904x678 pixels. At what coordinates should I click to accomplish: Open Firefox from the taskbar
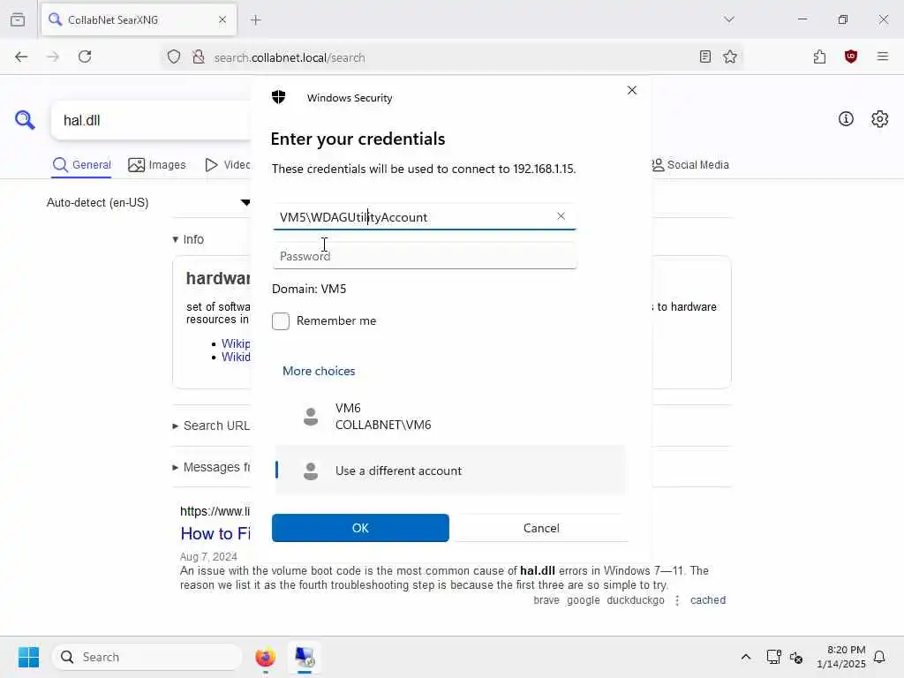tap(265, 657)
